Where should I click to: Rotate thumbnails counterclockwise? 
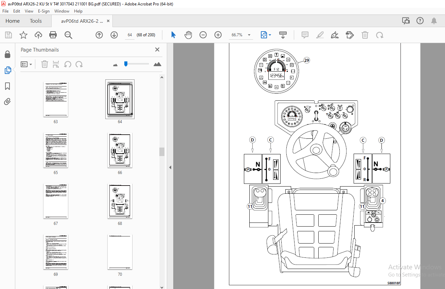click(68, 64)
